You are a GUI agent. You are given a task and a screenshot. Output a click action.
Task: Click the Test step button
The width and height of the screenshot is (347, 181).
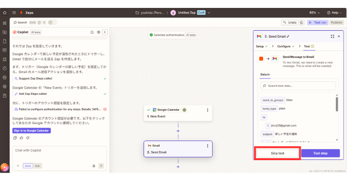(321, 153)
